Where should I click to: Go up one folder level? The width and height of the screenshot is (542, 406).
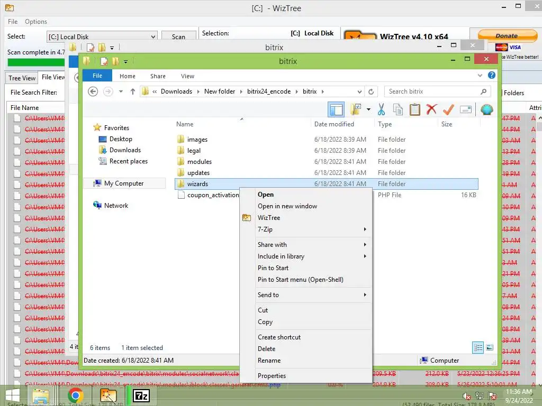tap(133, 91)
